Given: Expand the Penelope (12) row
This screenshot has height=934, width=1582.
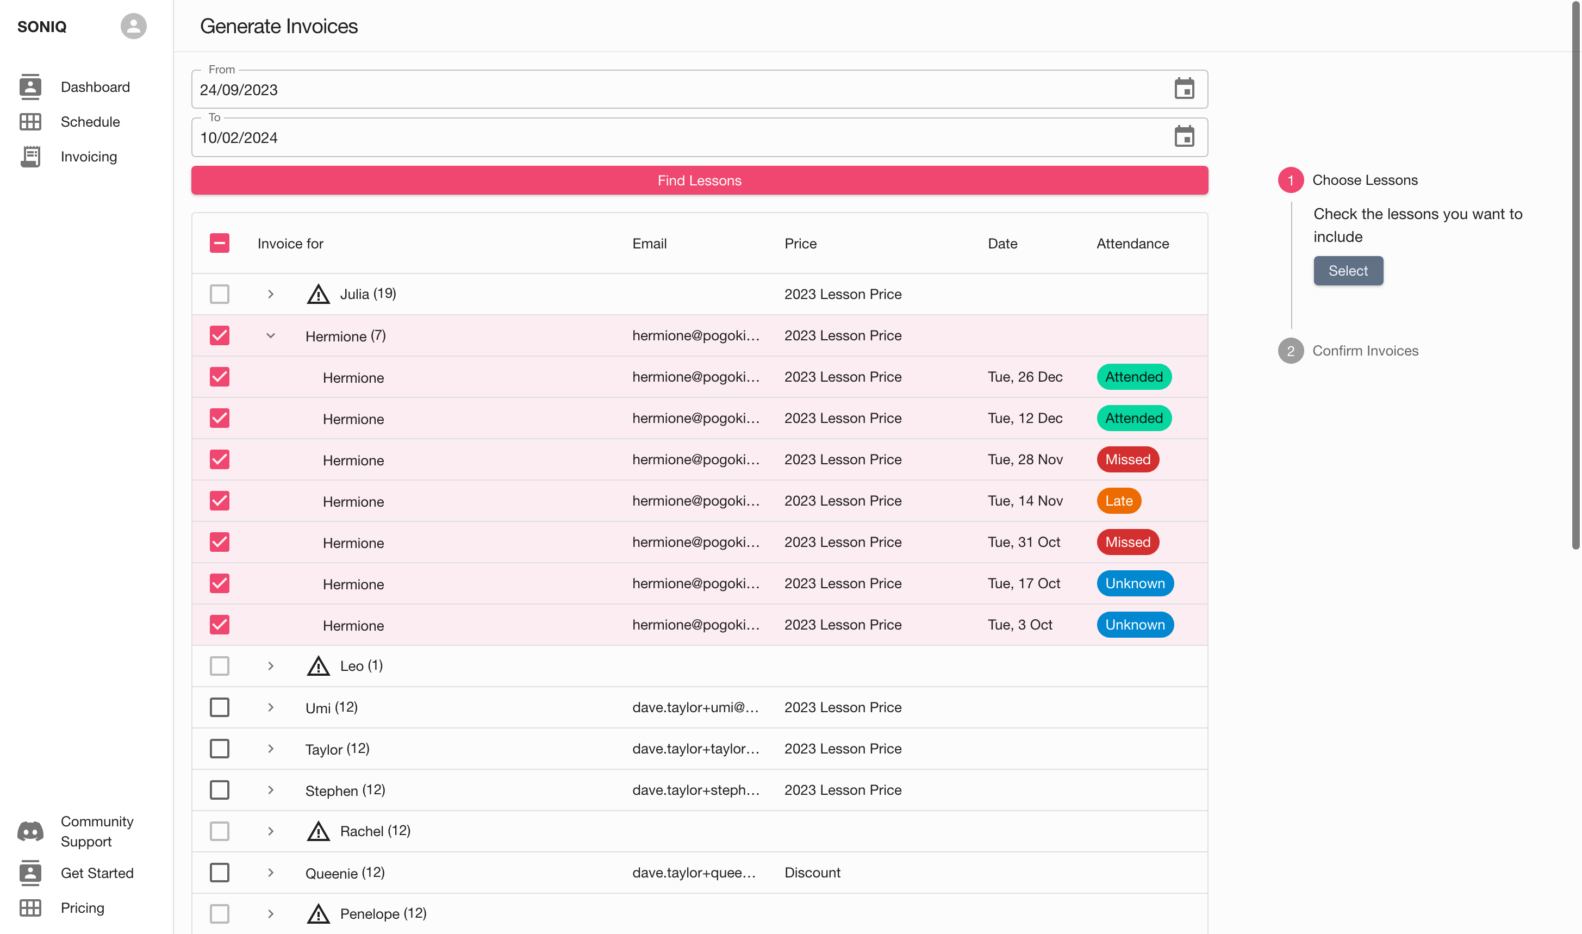Looking at the screenshot, I should pyautogui.click(x=271, y=913).
